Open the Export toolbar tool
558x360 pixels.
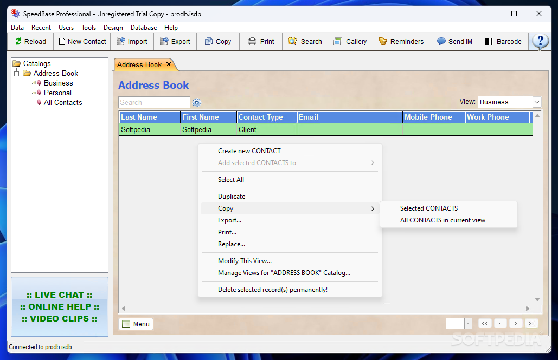(175, 42)
